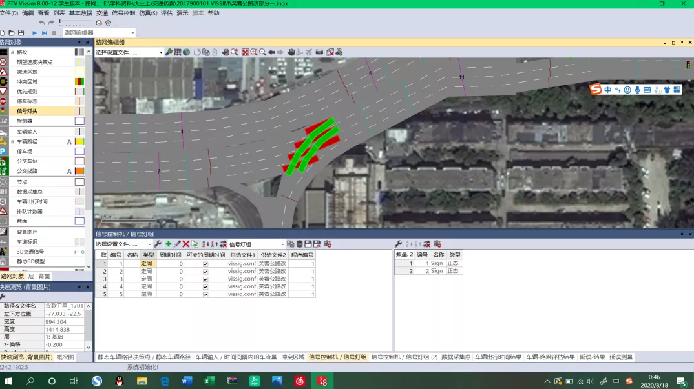Click the 公交线路 orange color swatch

79,171
